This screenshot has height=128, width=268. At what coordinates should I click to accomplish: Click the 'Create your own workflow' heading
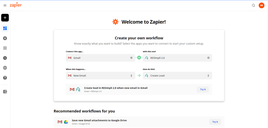tap(139, 38)
